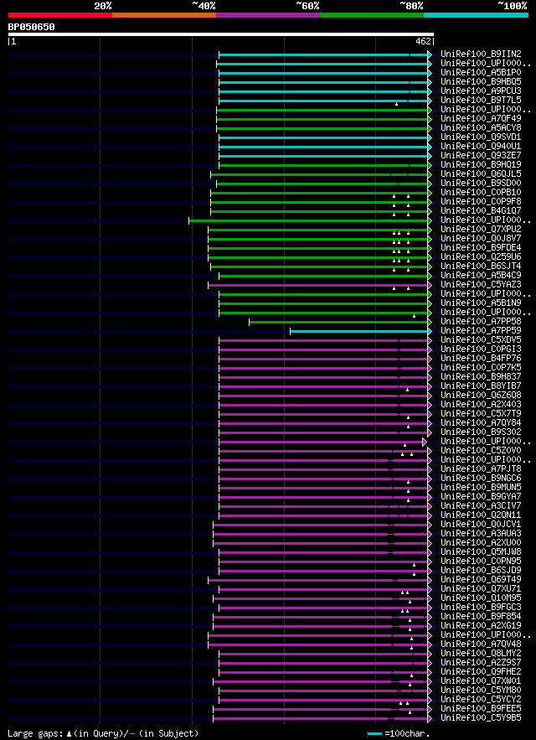Select the UniRef100_A7PP58 hit label
The height and width of the screenshot is (740, 536).
[x=481, y=321]
